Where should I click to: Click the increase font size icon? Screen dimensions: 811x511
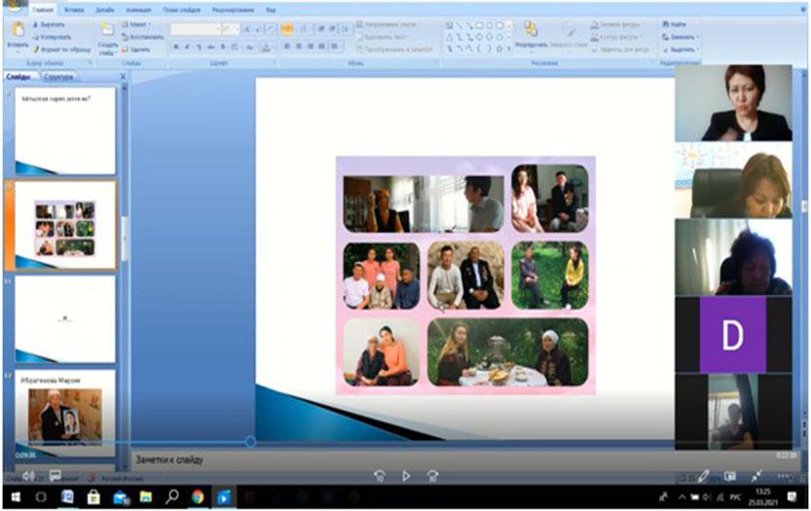pos(248,29)
